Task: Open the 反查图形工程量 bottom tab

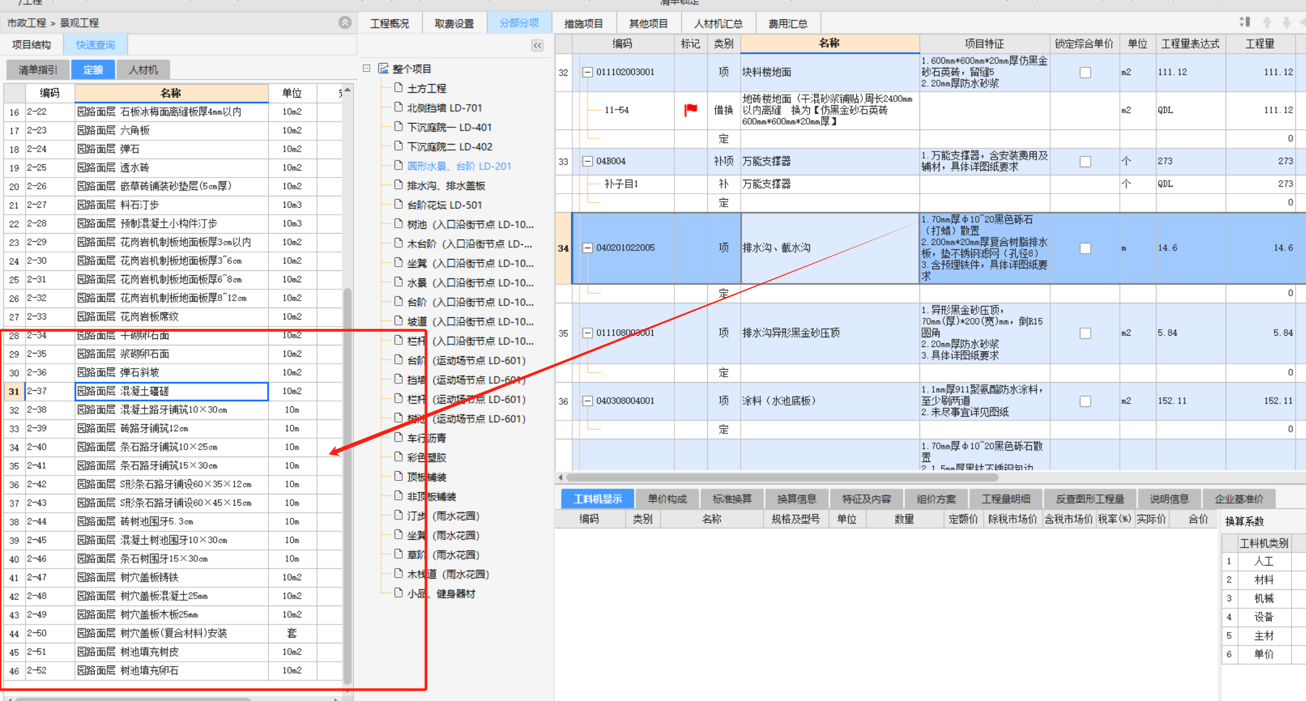Action: pyautogui.click(x=1090, y=499)
